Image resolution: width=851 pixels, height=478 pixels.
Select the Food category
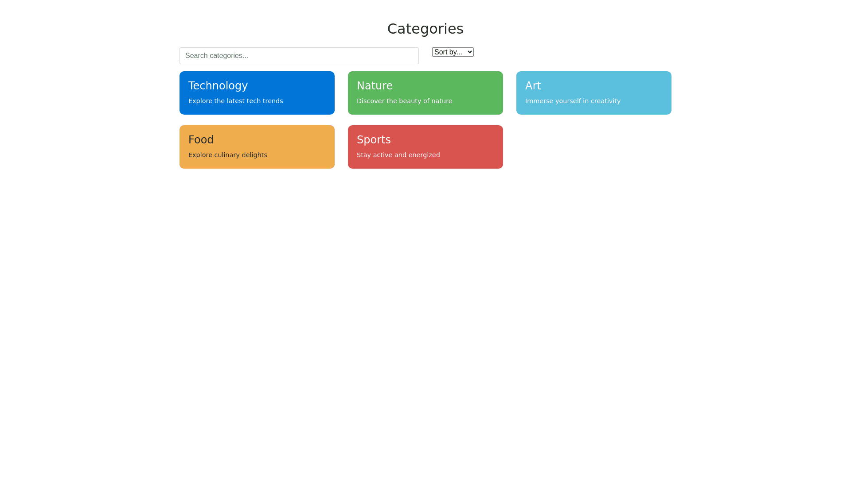pos(257,146)
